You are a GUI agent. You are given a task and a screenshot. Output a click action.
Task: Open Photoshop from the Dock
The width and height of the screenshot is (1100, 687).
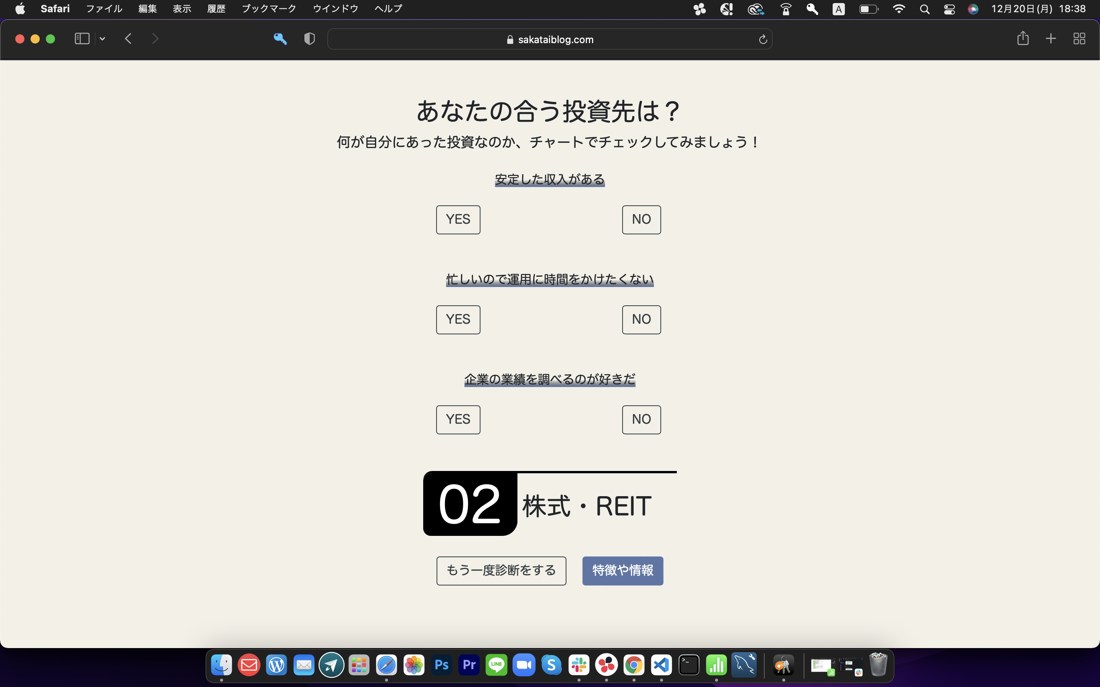[x=442, y=665]
